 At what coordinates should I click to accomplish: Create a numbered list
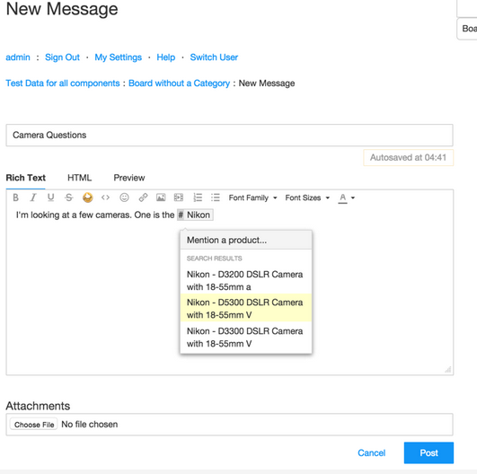(198, 197)
